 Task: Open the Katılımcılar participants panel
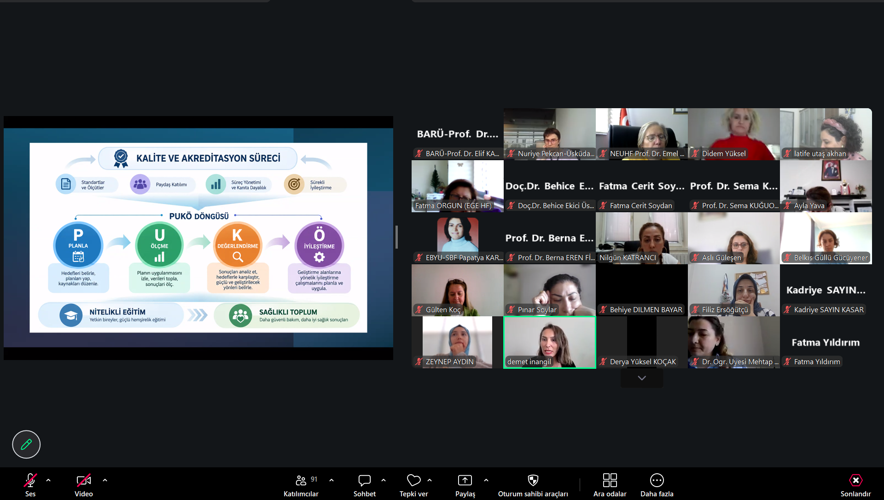click(301, 485)
